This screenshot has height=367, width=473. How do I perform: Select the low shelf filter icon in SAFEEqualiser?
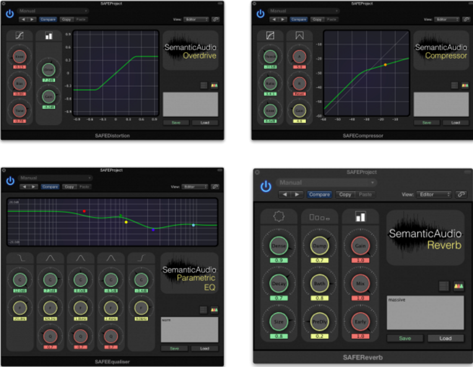coord(20,258)
